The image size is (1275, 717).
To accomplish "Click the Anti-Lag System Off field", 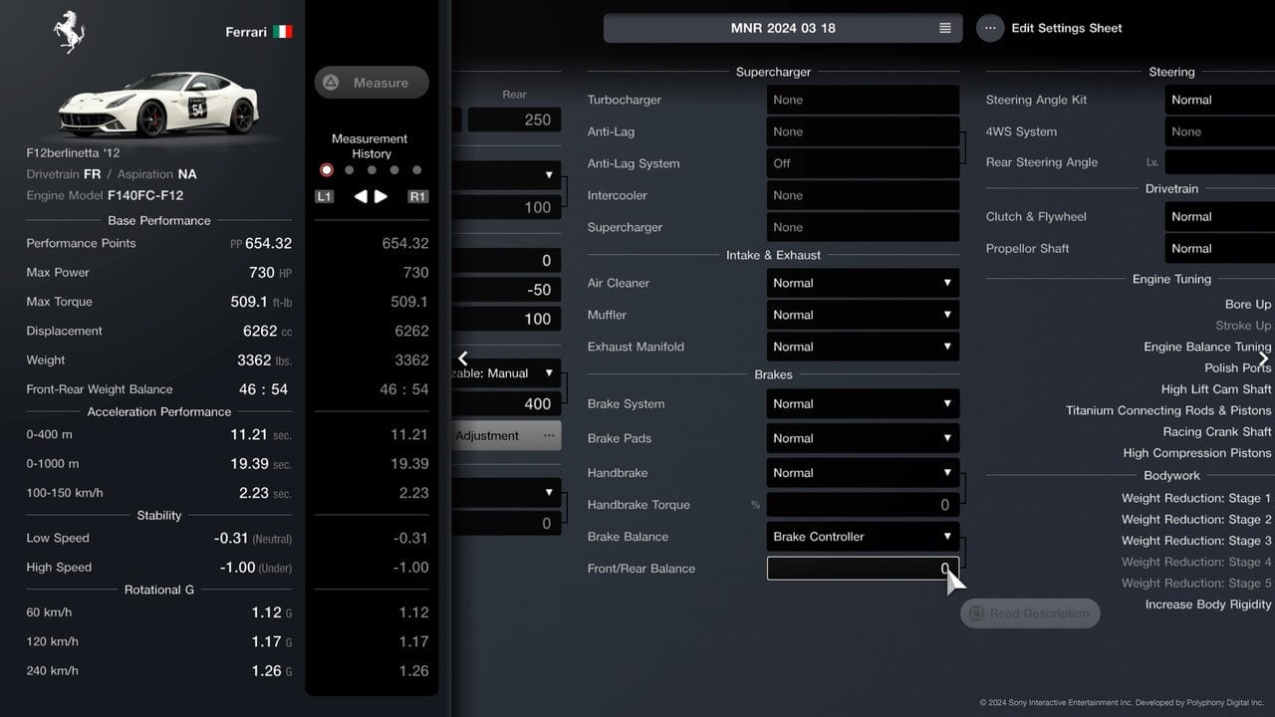I will click(x=863, y=163).
